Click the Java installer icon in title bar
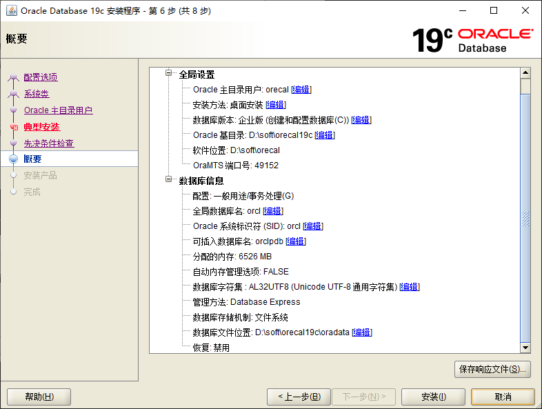The height and width of the screenshot is (409, 542). 12,11
